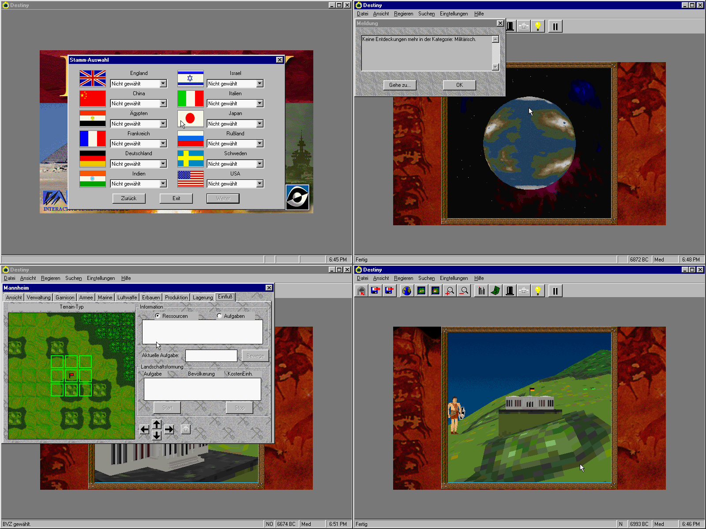Switch to the Verwaltung tab
706x529 pixels.
tap(38, 298)
